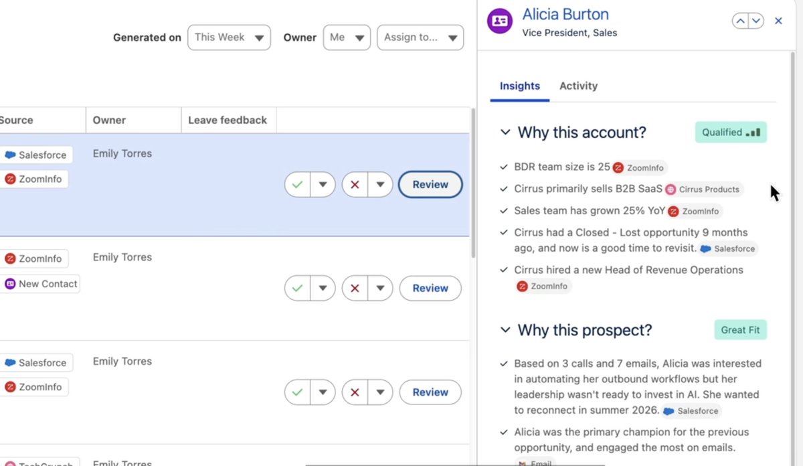
Task: Click the Salesforce source tag in third row
Action: coord(35,363)
